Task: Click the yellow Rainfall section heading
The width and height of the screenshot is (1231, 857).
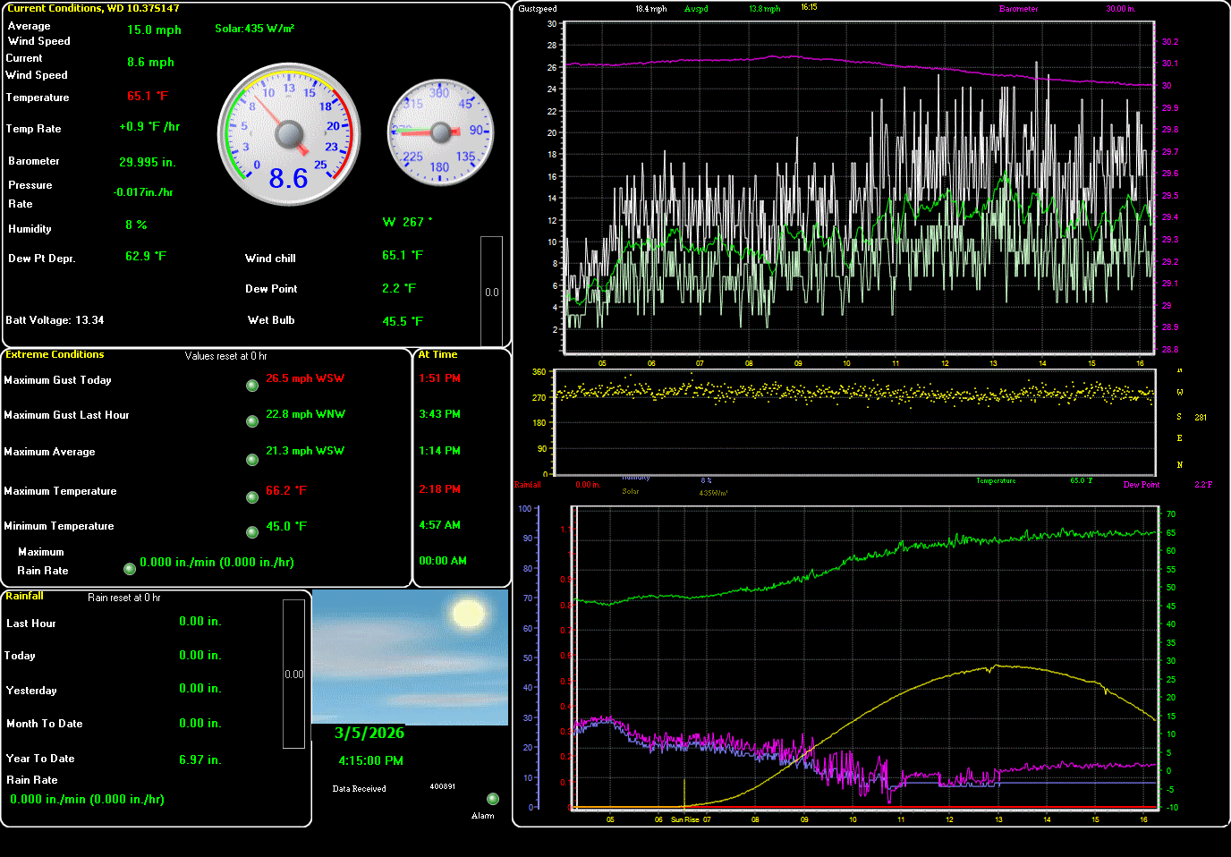Action: click(x=24, y=596)
